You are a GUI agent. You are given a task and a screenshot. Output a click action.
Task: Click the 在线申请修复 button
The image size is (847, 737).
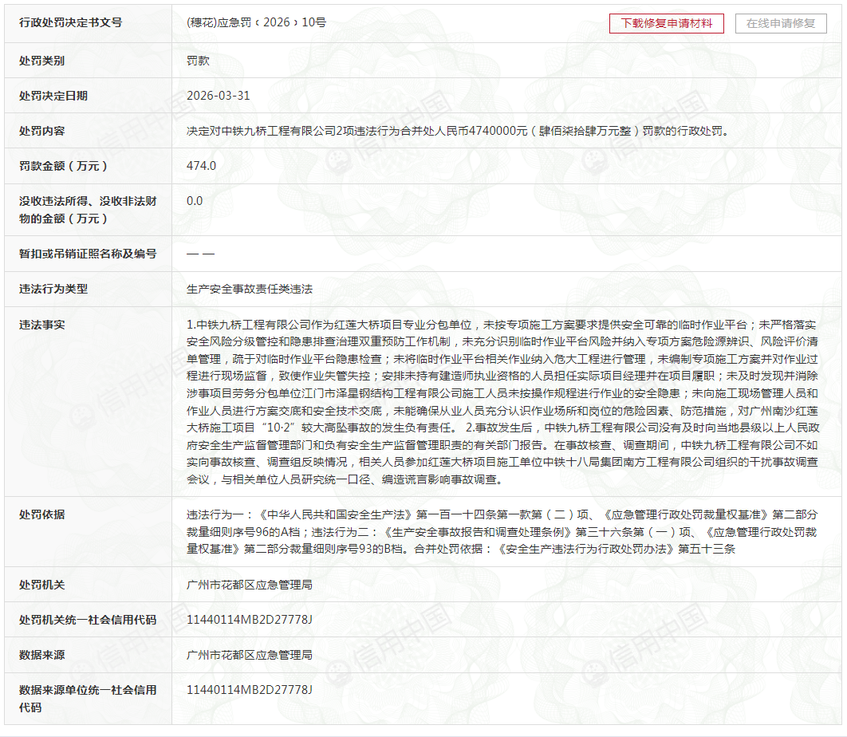click(780, 23)
